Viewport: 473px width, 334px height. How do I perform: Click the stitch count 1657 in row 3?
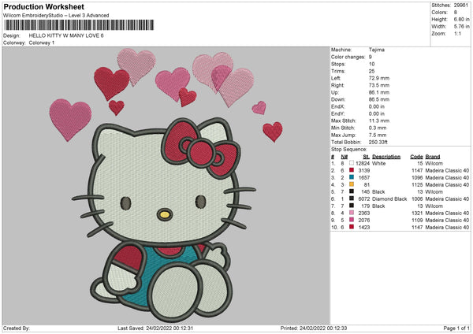364,177
